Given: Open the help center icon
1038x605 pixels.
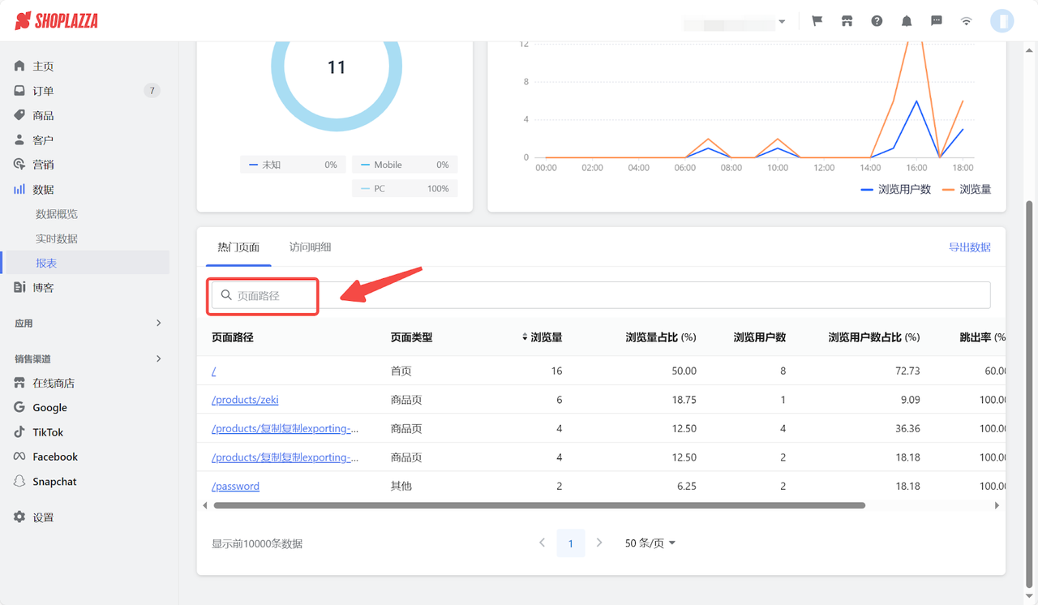Looking at the screenshot, I should (877, 20).
